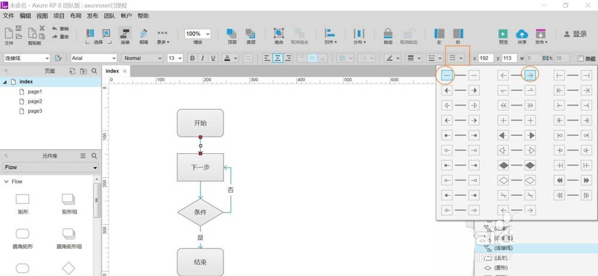Viewport: 598px width, 276px height.
Task: Choose the hollow diamond left end style
Action: click(x=504, y=180)
